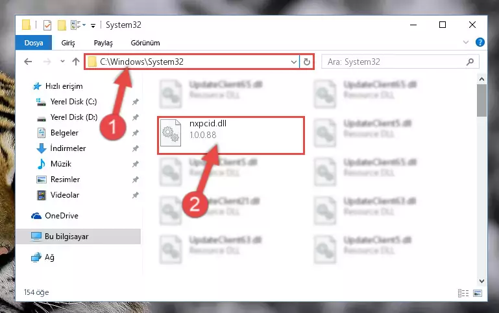Image resolution: width=499 pixels, height=313 pixels.
Task: Open the blue Help question mark
Action: pyautogui.click(x=480, y=42)
